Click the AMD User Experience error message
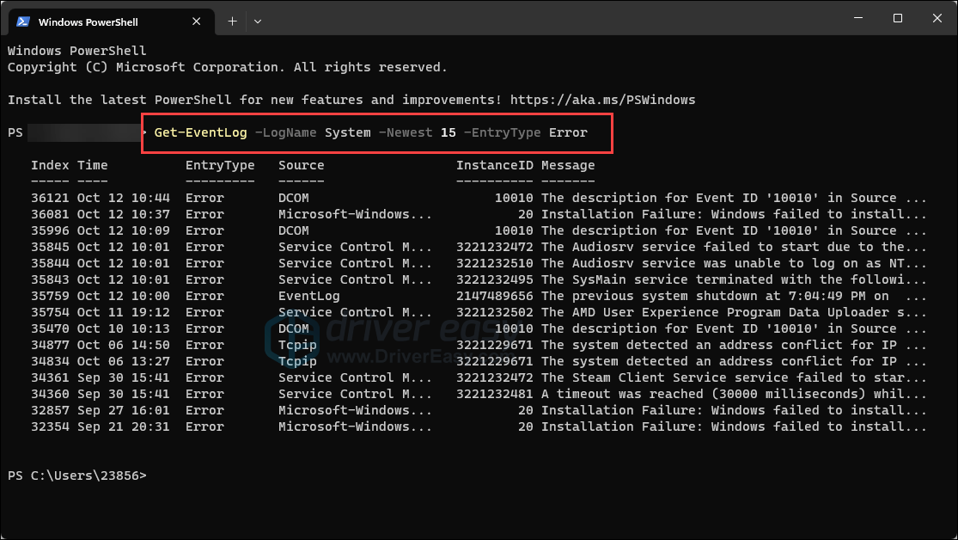 [x=734, y=312]
